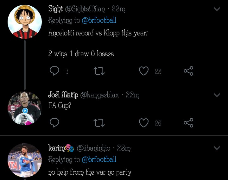View Sight's Luffy profile picture
Image resolution: width=228 pixels, height=180 pixels.
pos(25,22)
